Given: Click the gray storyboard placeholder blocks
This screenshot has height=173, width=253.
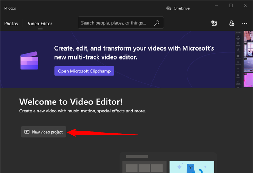Looking at the screenshot, I should click(145, 168).
